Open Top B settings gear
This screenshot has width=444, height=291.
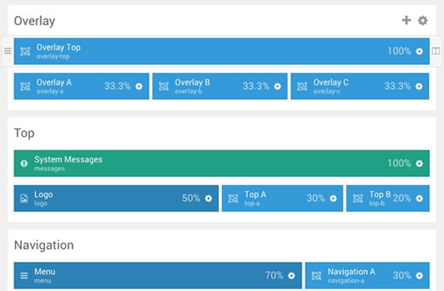419,198
